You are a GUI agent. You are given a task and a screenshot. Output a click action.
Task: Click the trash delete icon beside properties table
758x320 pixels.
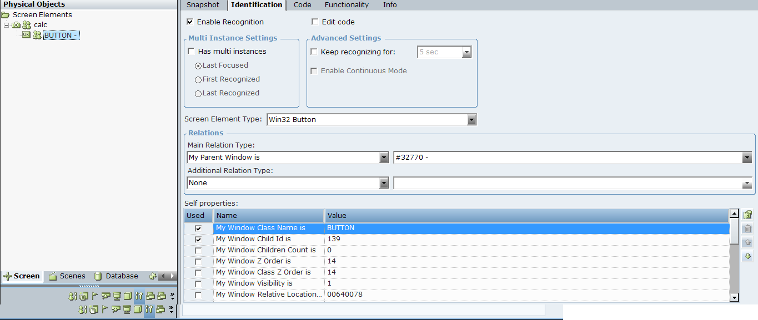click(x=747, y=228)
